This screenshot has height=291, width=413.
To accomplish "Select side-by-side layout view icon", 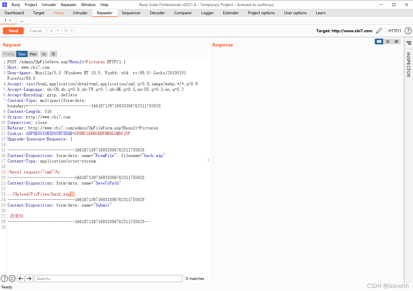I will (379, 41).
